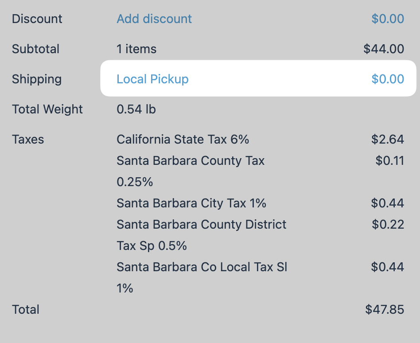Select the $0.22 district tax amount

[x=388, y=224]
